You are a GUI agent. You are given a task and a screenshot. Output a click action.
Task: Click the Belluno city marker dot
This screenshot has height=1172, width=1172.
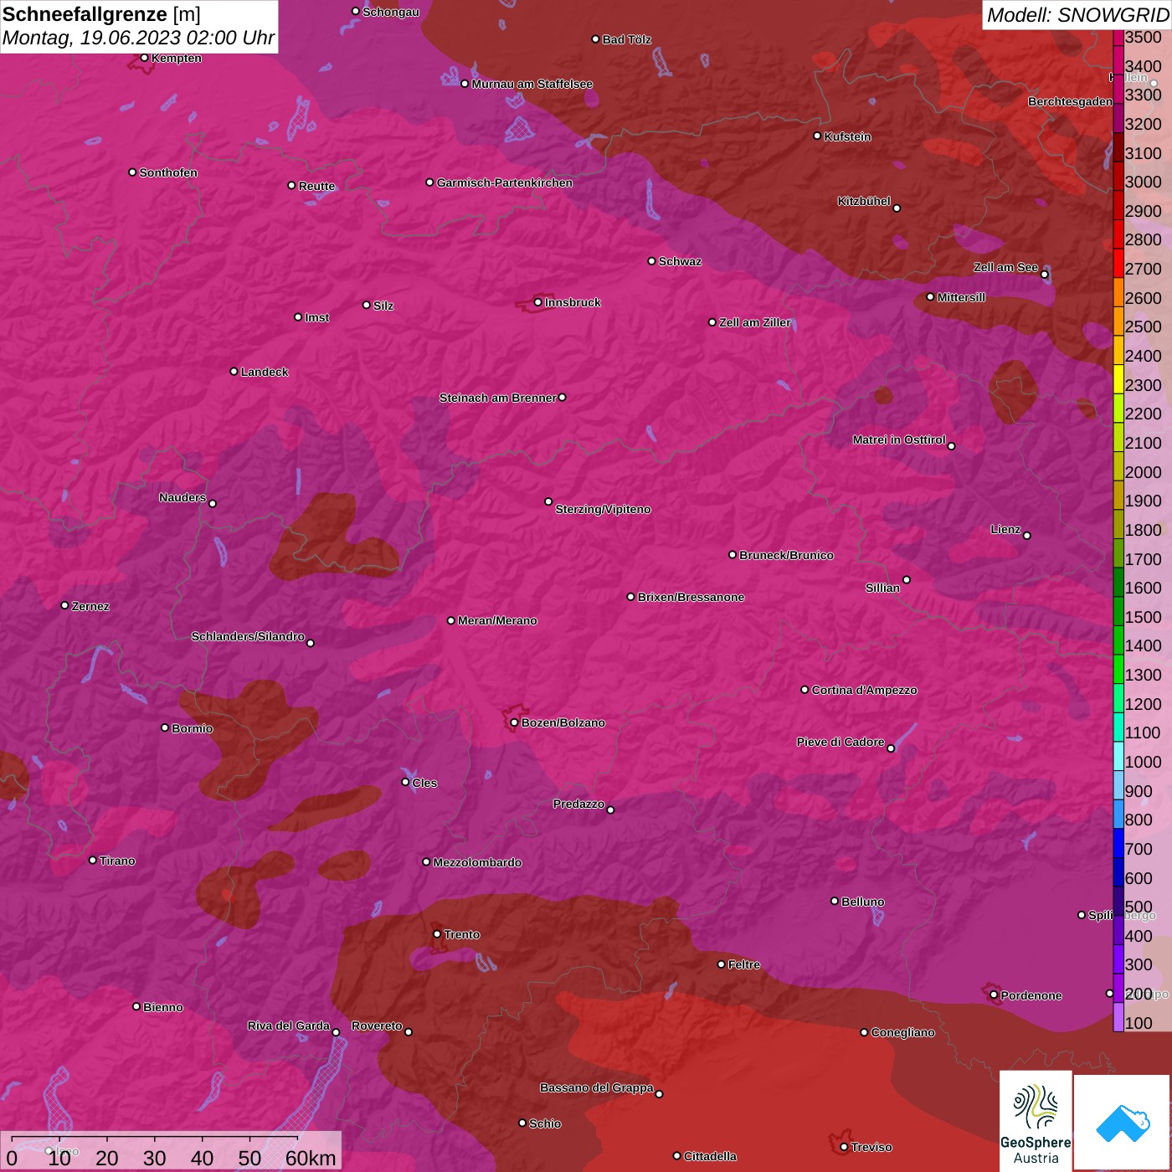835,901
